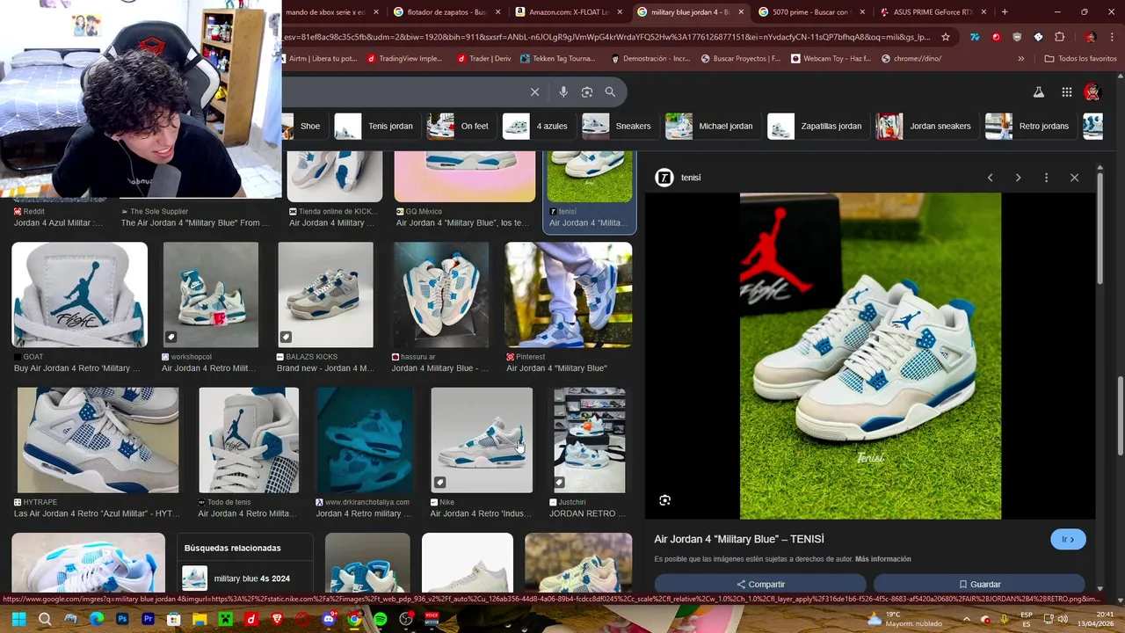Open Chrome extensions puzzle icon
1125x633 pixels.
click(x=1059, y=37)
